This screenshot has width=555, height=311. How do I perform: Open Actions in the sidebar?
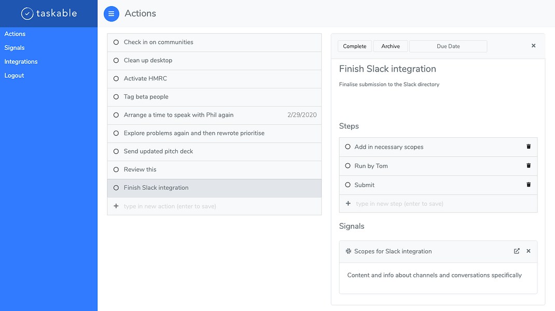pos(15,34)
